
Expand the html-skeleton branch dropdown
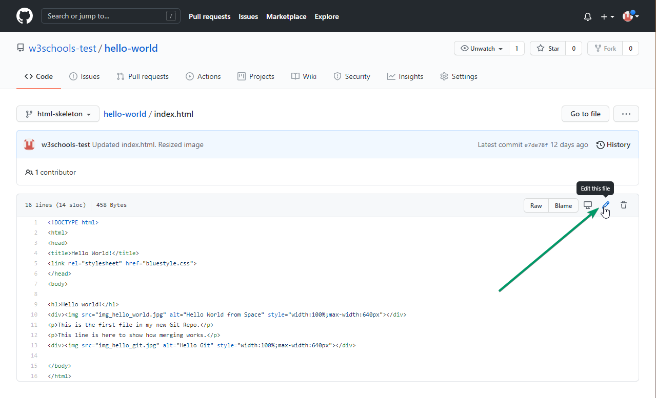57,114
